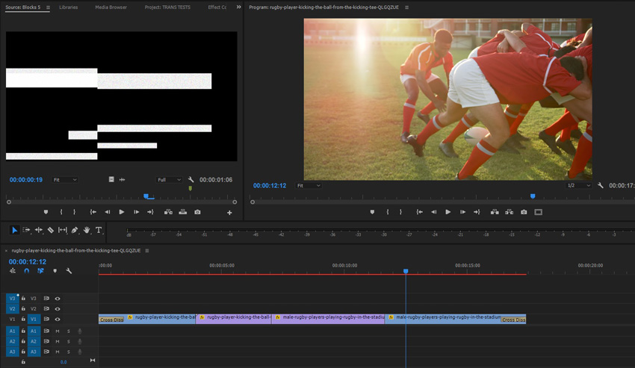This screenshot has width=635, height=368.
Task: Go to In point in Program monitor
Action: [x=420, y=212]
